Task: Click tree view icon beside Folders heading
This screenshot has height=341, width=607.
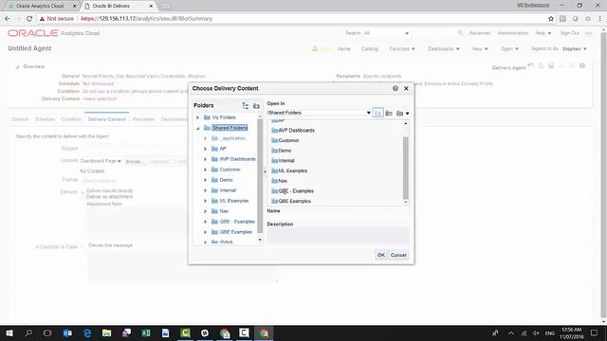Action: [x=246, y=105]
